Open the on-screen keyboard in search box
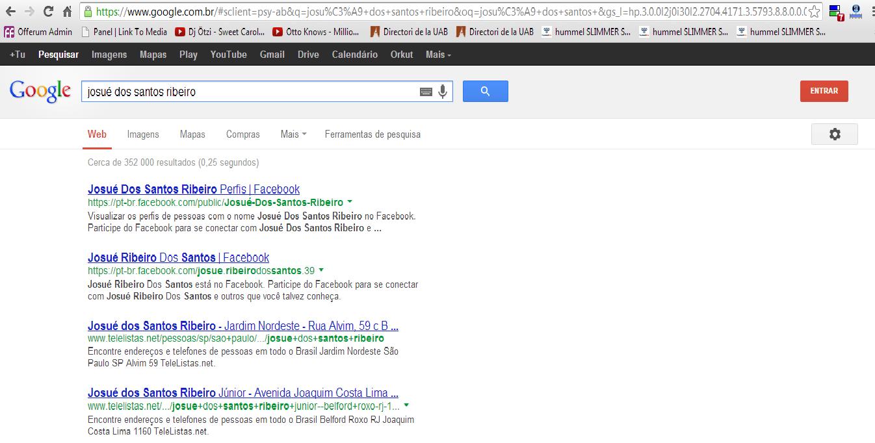The height and width of the screenshot is (443, 875). (x=426, y=92)
